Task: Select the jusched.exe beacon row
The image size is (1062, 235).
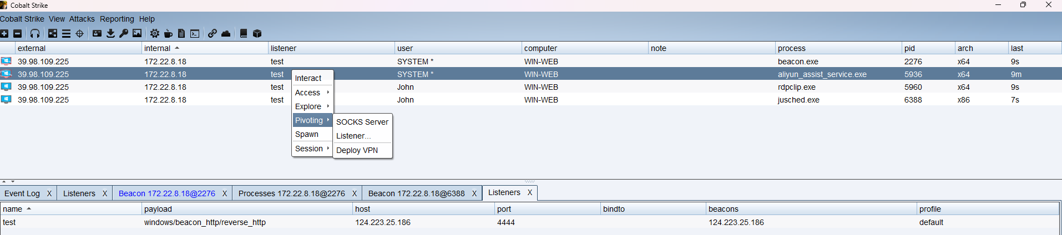Action: 798,100
